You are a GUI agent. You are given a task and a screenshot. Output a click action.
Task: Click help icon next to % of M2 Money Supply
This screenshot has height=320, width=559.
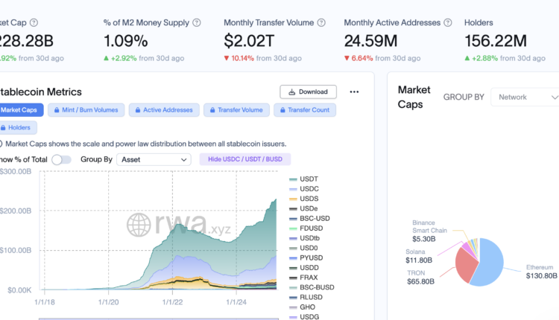point(197,23)
